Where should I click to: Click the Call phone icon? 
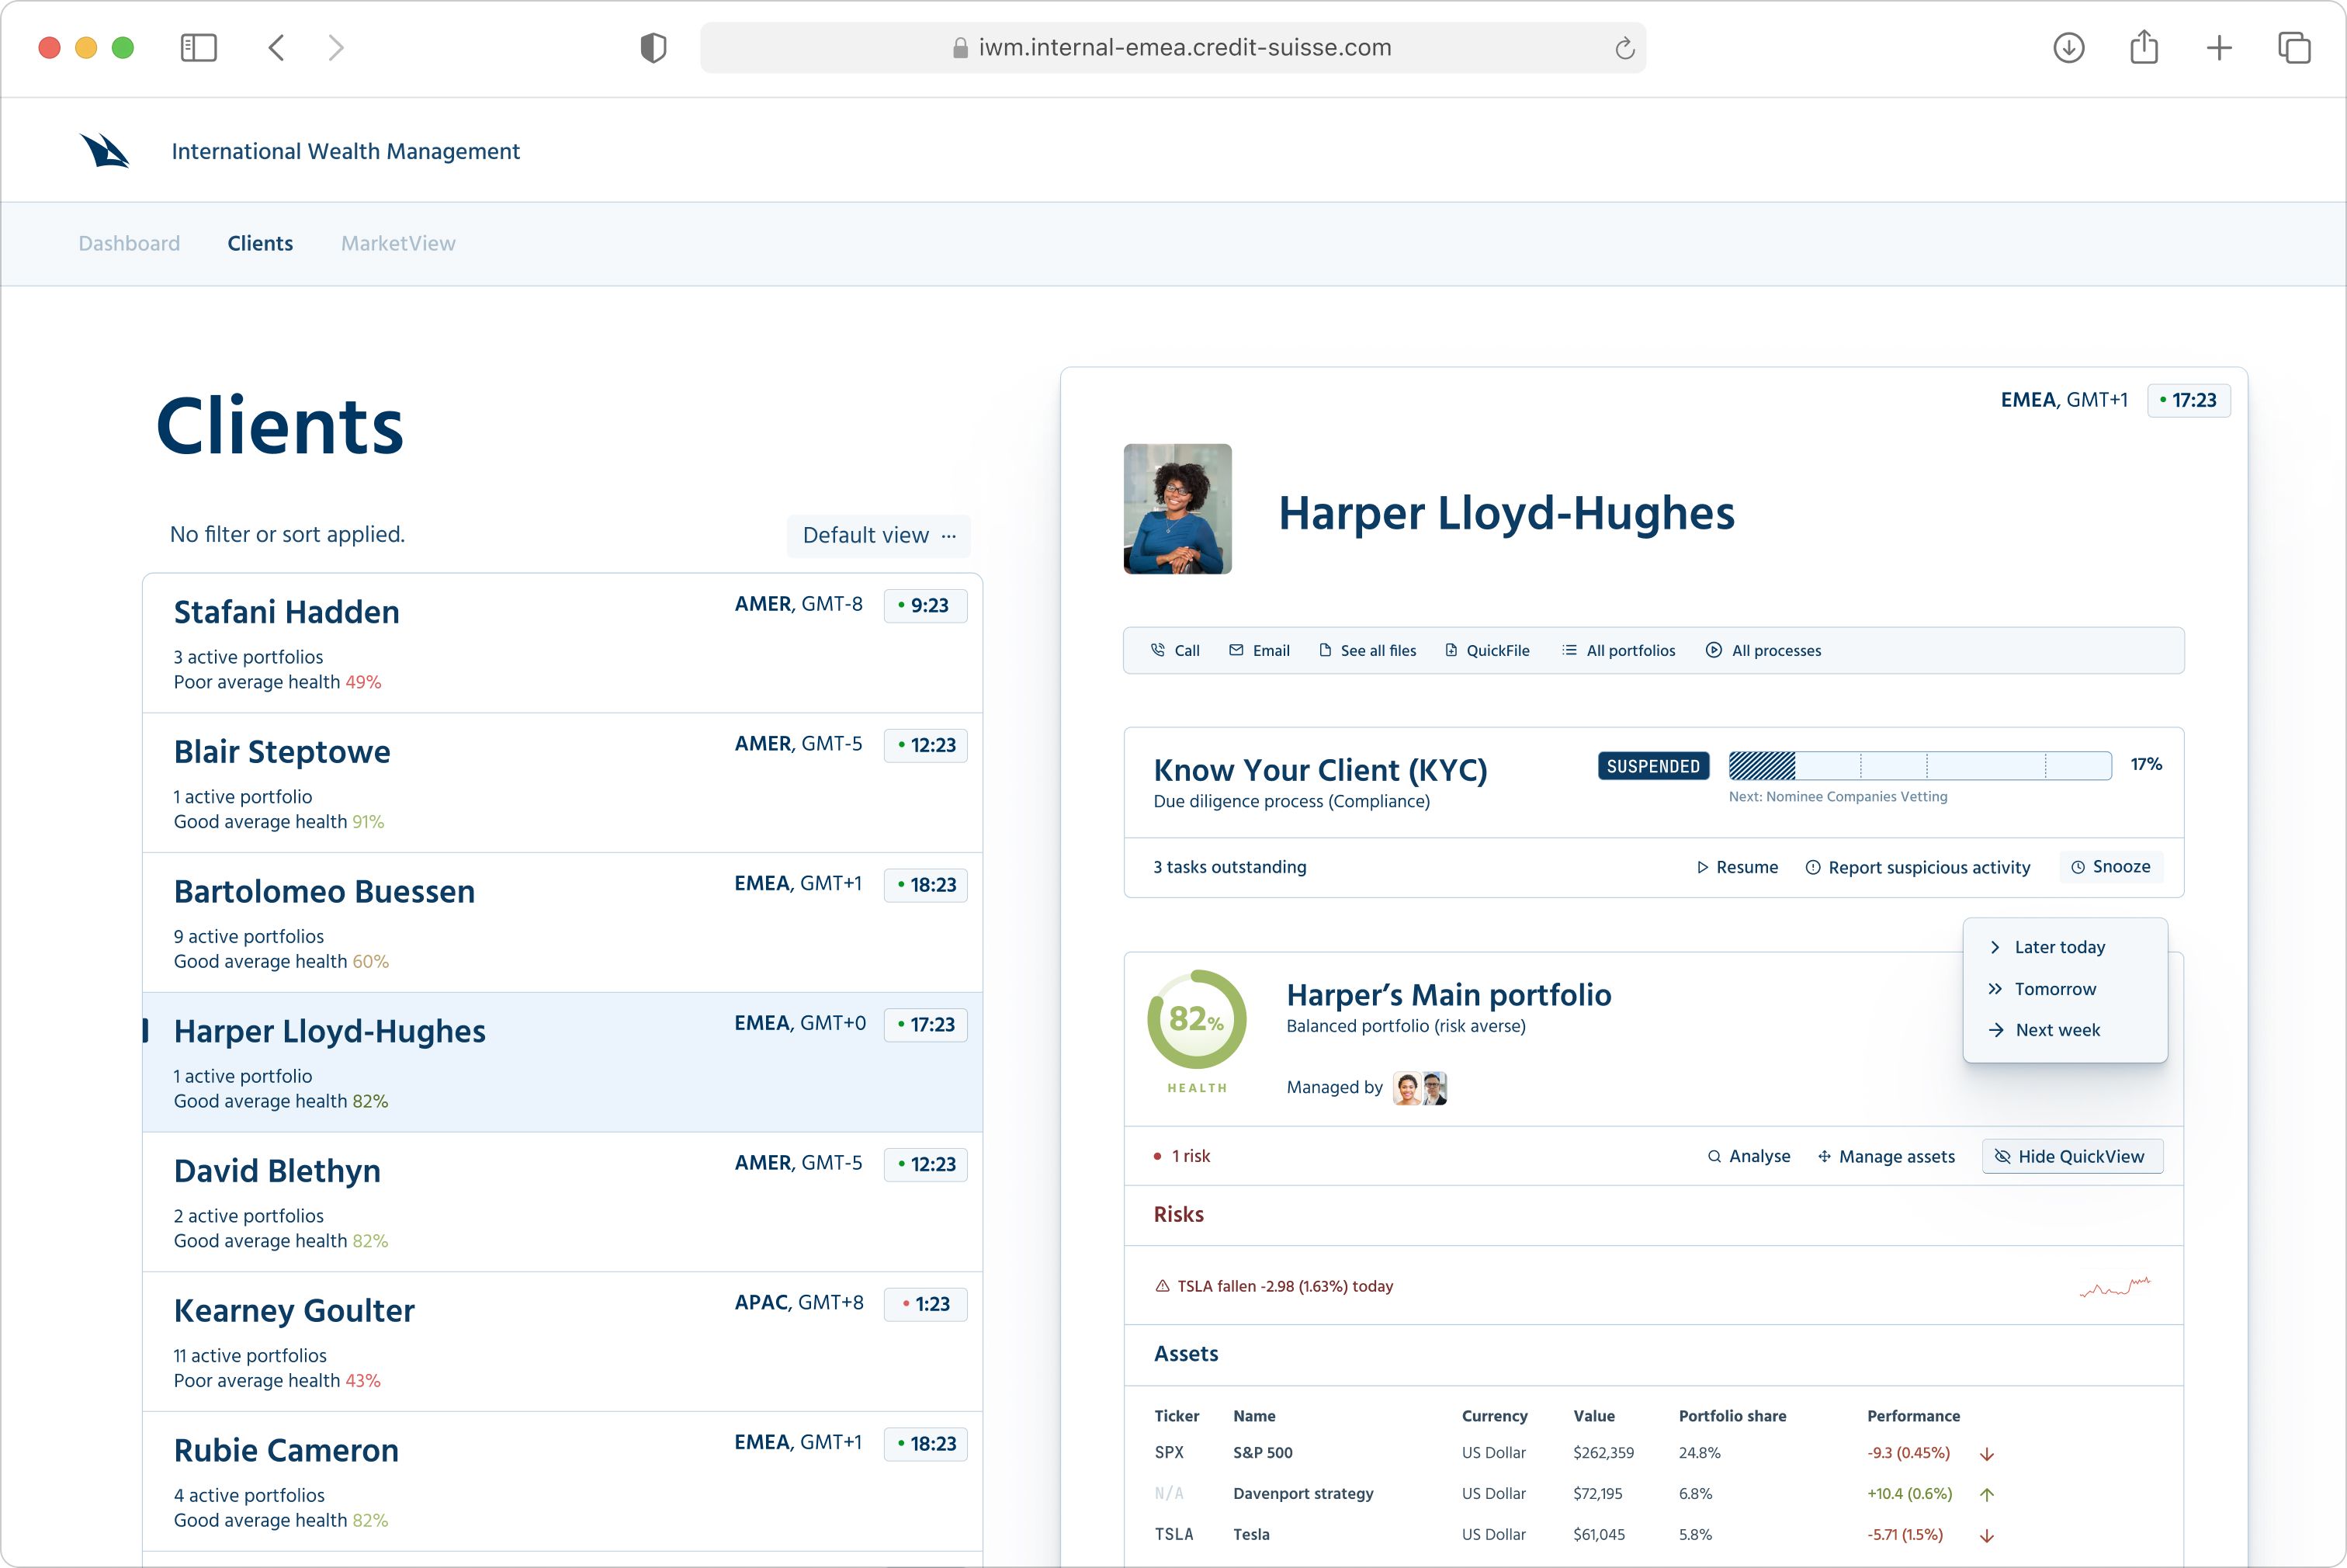(x=1157, y=650)
